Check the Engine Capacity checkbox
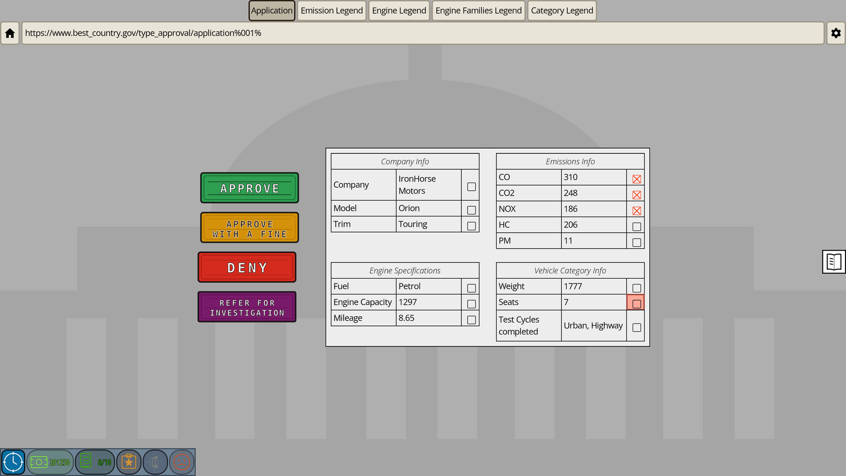The image size is (846, 476). pyautogui.click(x=471, y=304)
